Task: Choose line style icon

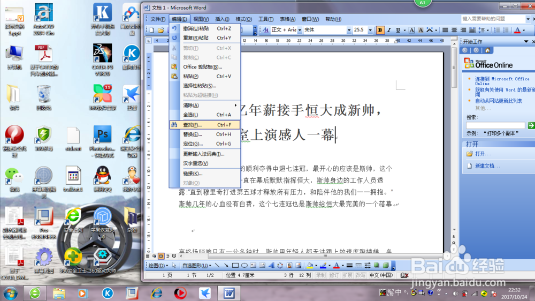Action: tap(349, 266)
